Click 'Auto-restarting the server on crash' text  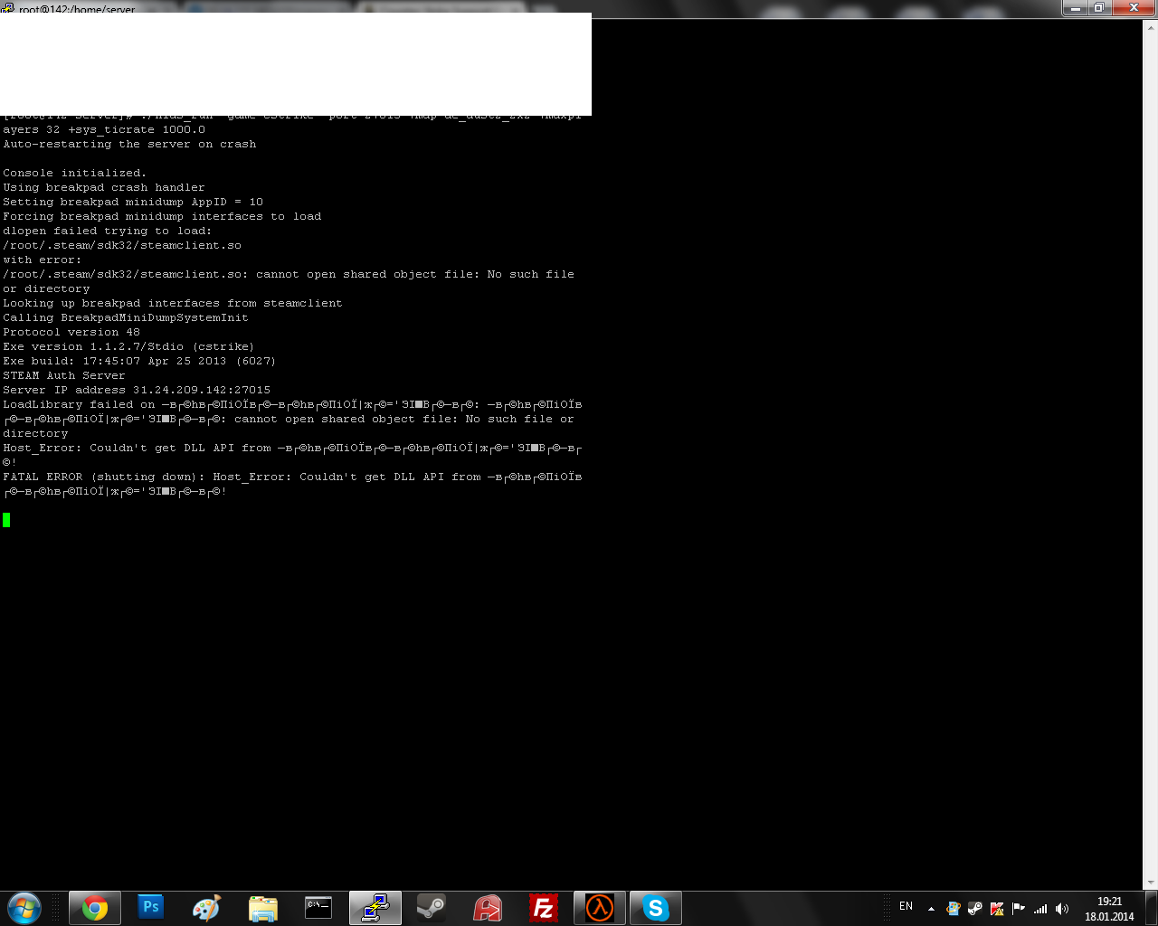click(129, 144)
